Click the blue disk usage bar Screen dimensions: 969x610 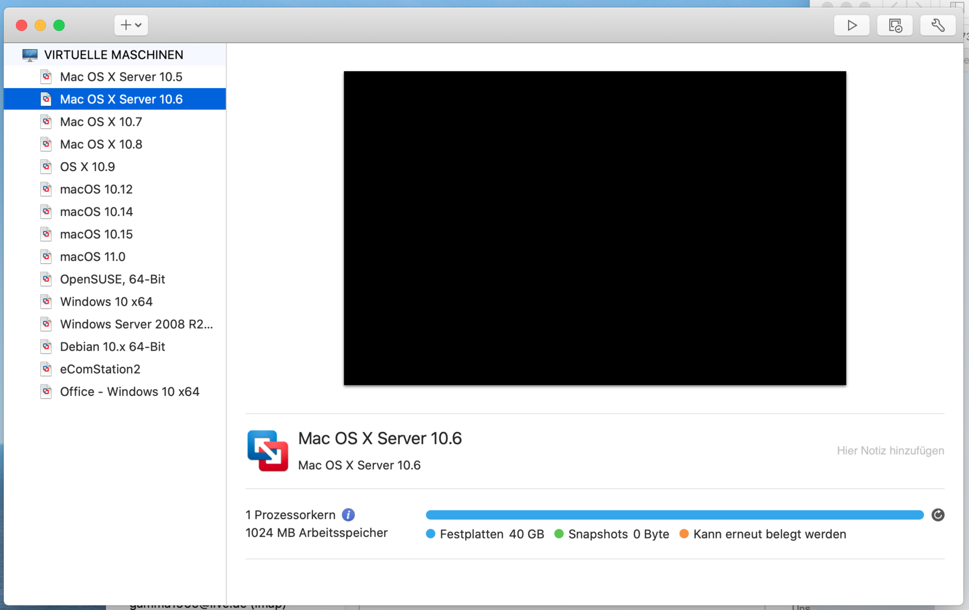675,515
